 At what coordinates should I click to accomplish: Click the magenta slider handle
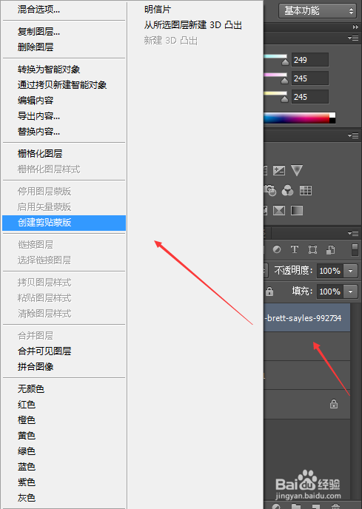tap(285, 81)
